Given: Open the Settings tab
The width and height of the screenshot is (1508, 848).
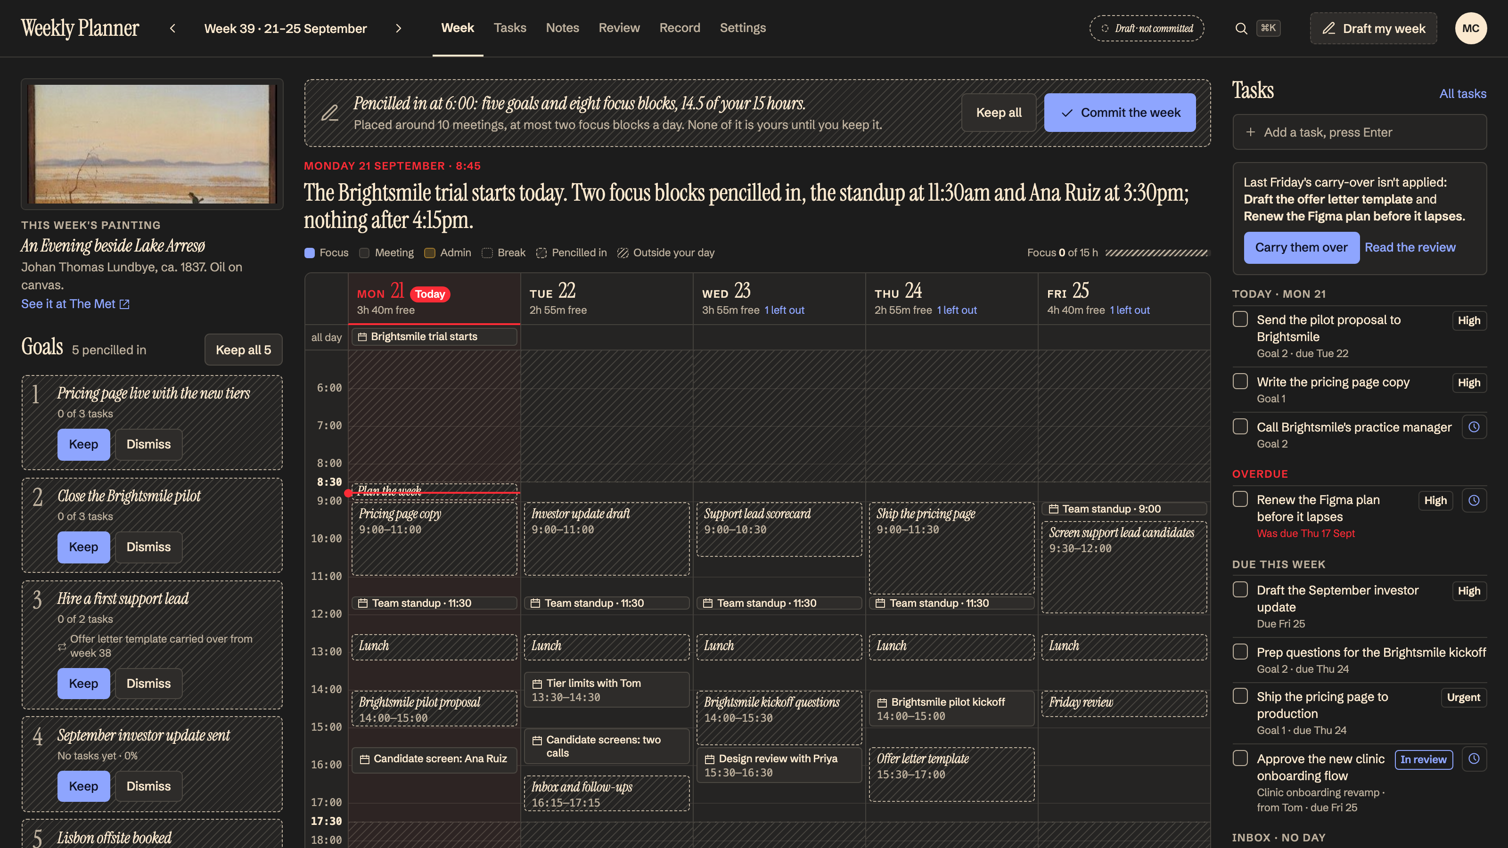Looking at the screenshot, I should pyautogui.click(x=742, y=28).
